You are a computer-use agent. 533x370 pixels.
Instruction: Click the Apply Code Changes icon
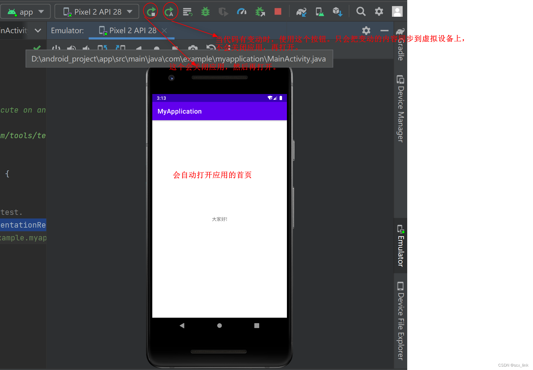pyautogui.click(x=187, y=12)
